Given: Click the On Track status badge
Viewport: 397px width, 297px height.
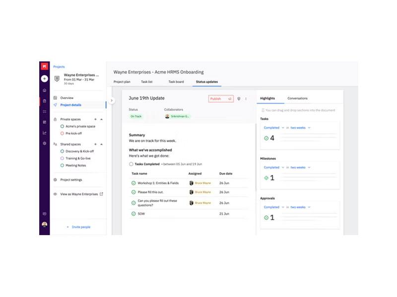Looking at the screenshot, I should tap(136, 116).
